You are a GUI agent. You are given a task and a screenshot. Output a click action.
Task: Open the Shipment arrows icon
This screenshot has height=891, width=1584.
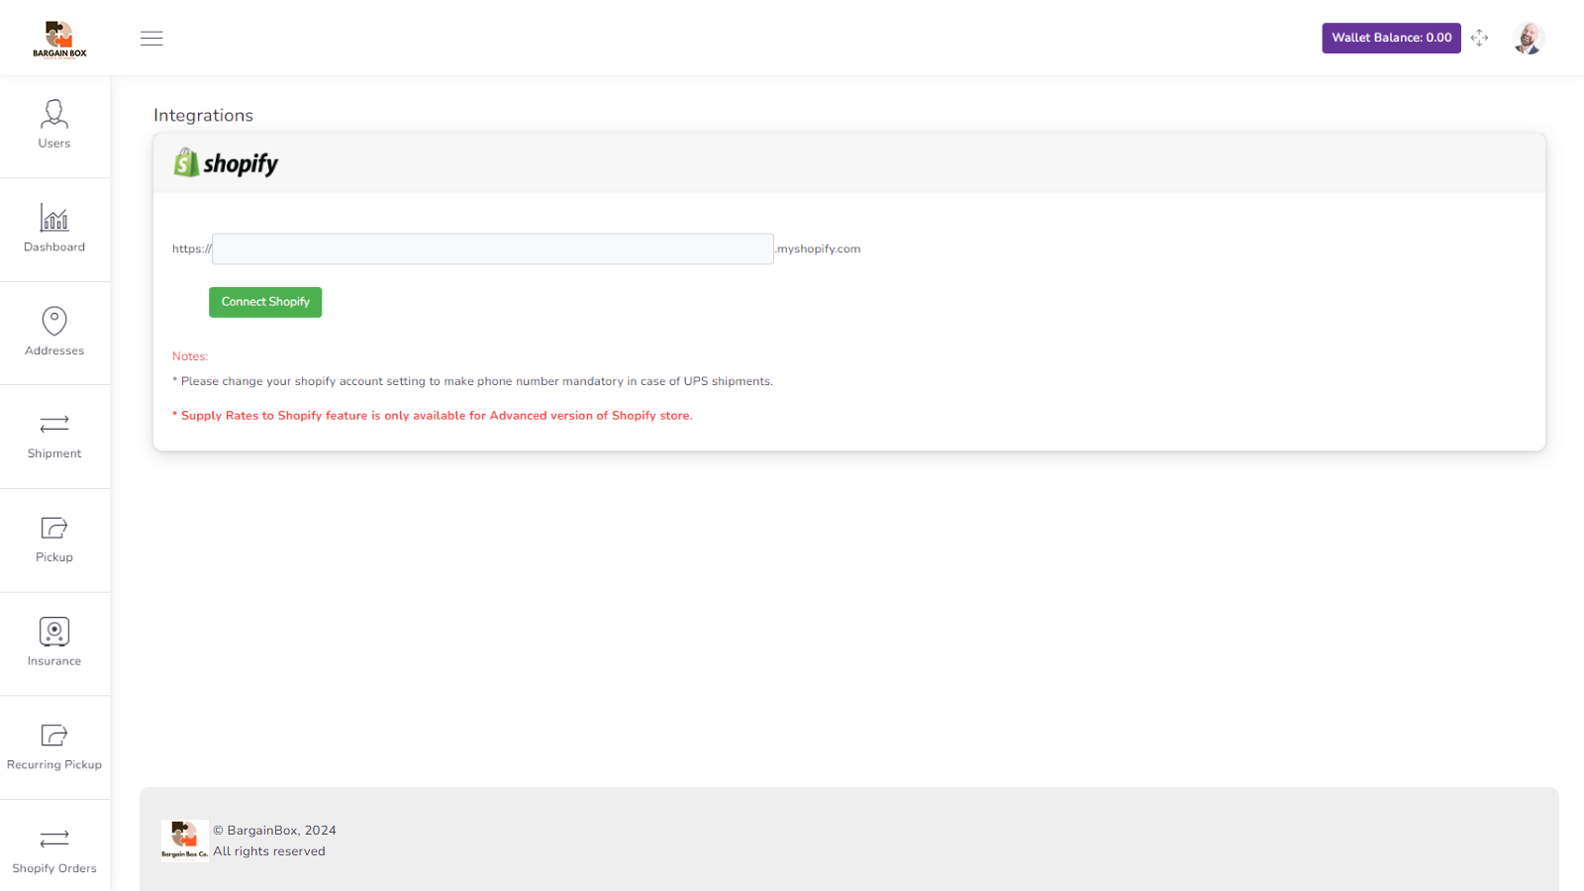[54, 424]
